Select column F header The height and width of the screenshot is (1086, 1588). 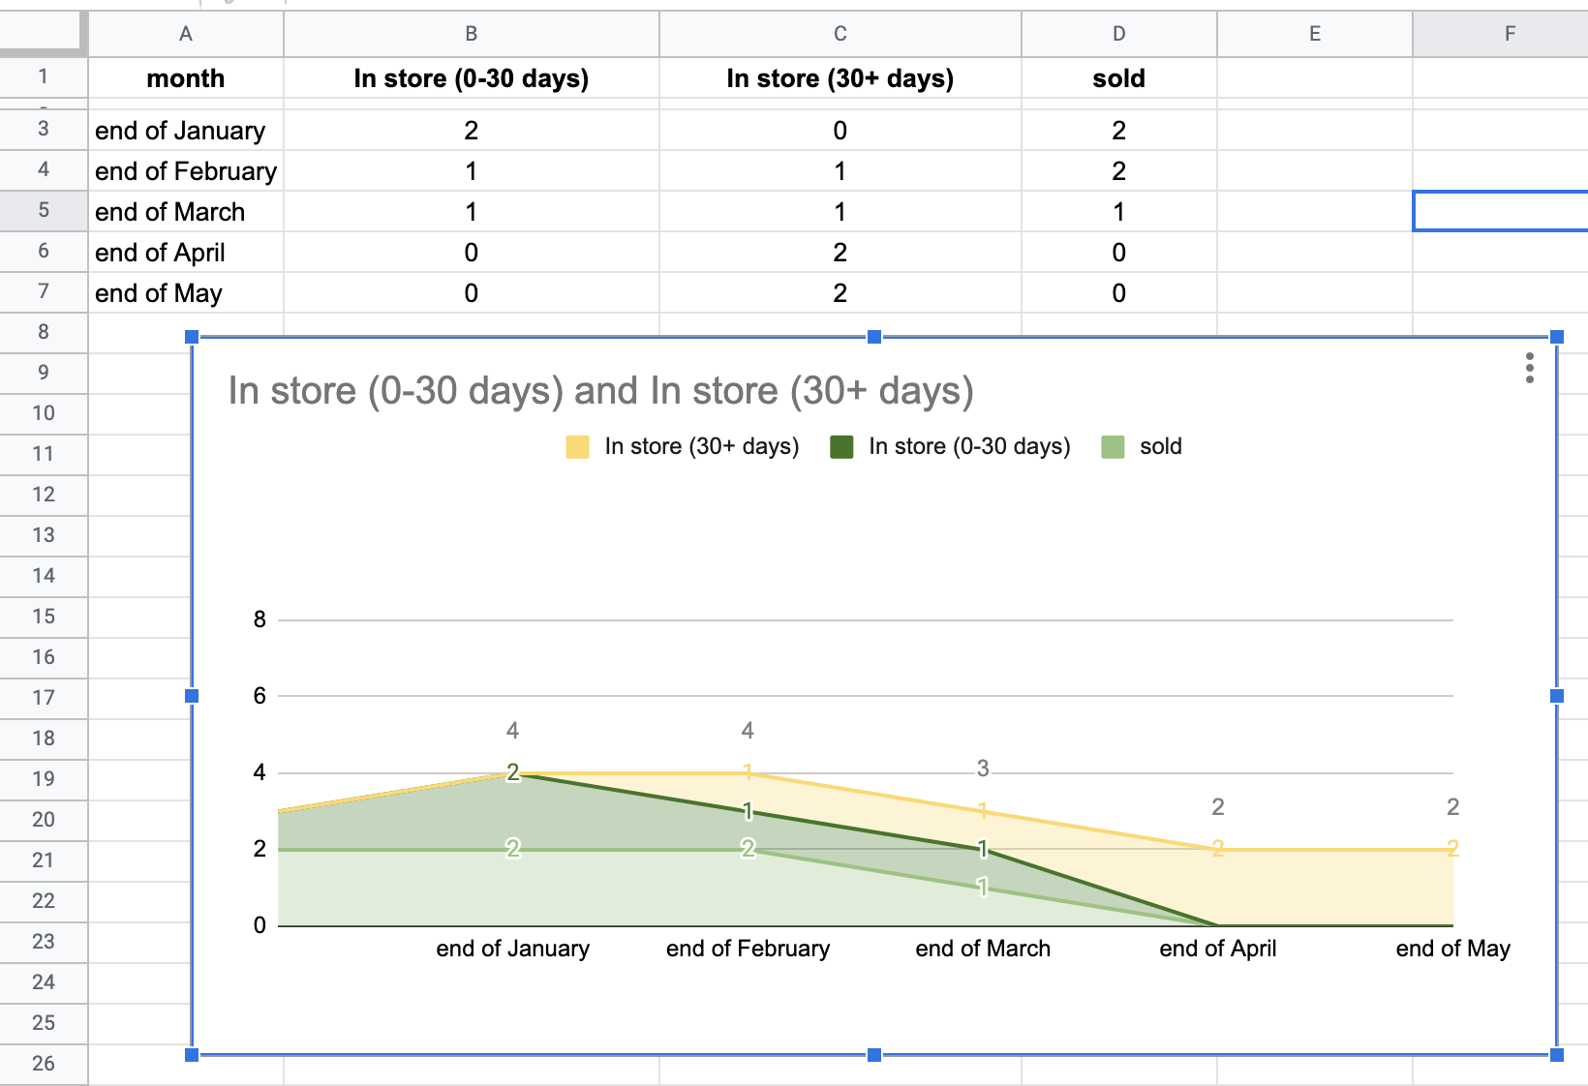(x=1501, y=34)
